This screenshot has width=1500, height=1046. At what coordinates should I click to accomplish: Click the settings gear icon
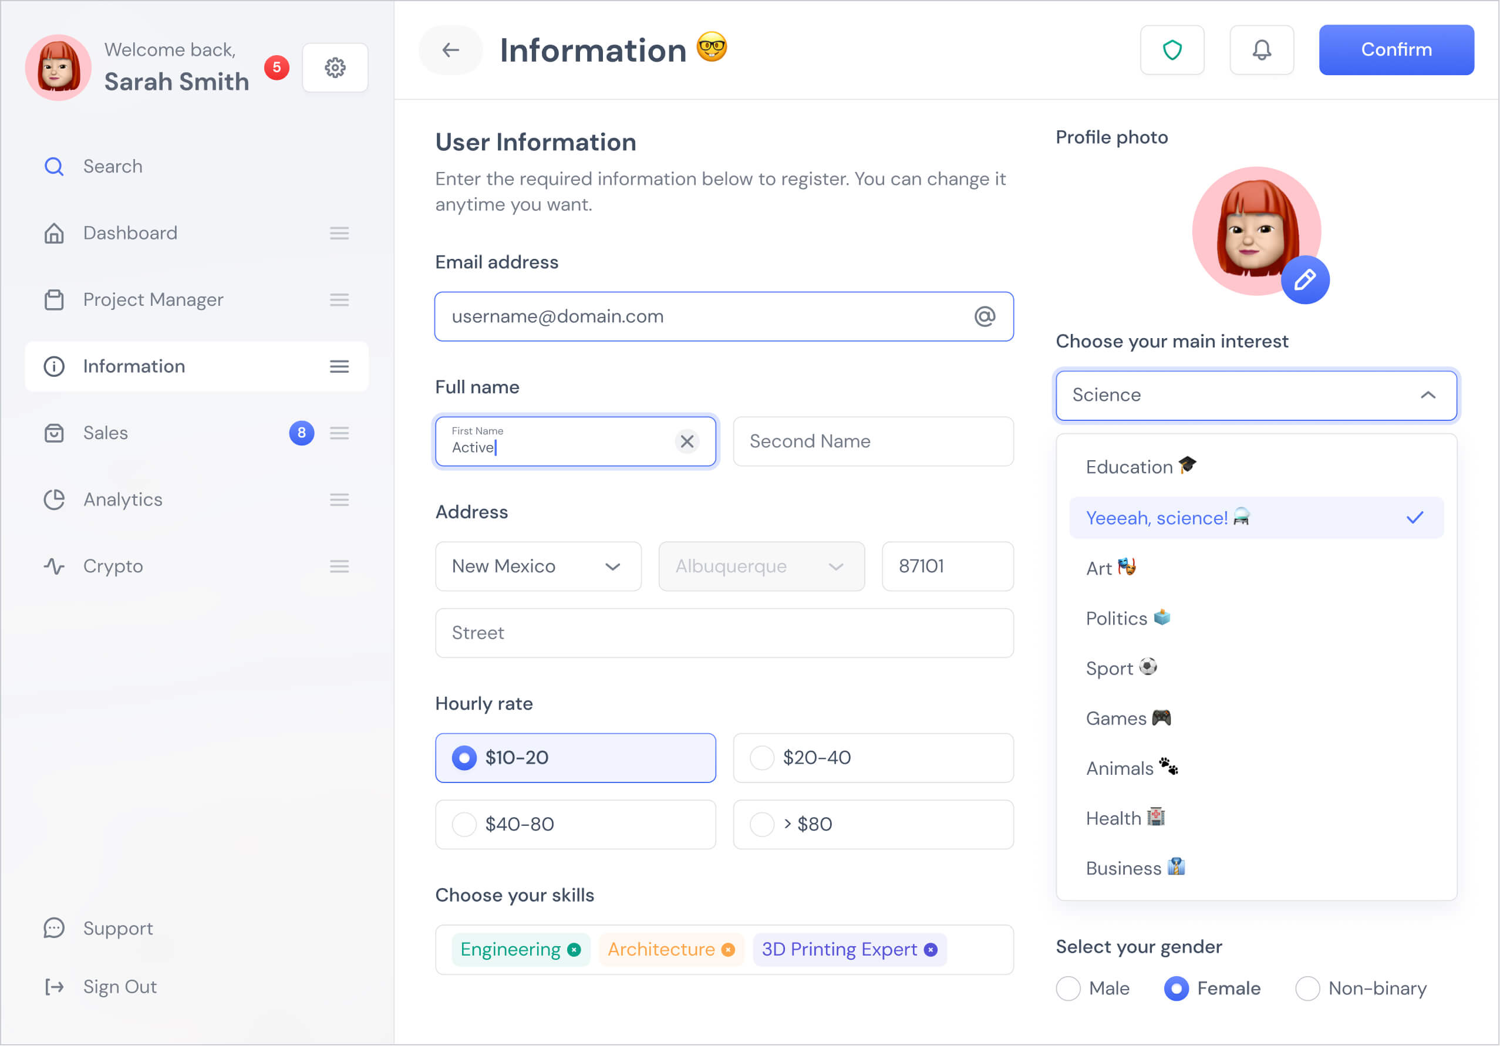(335, 68)
